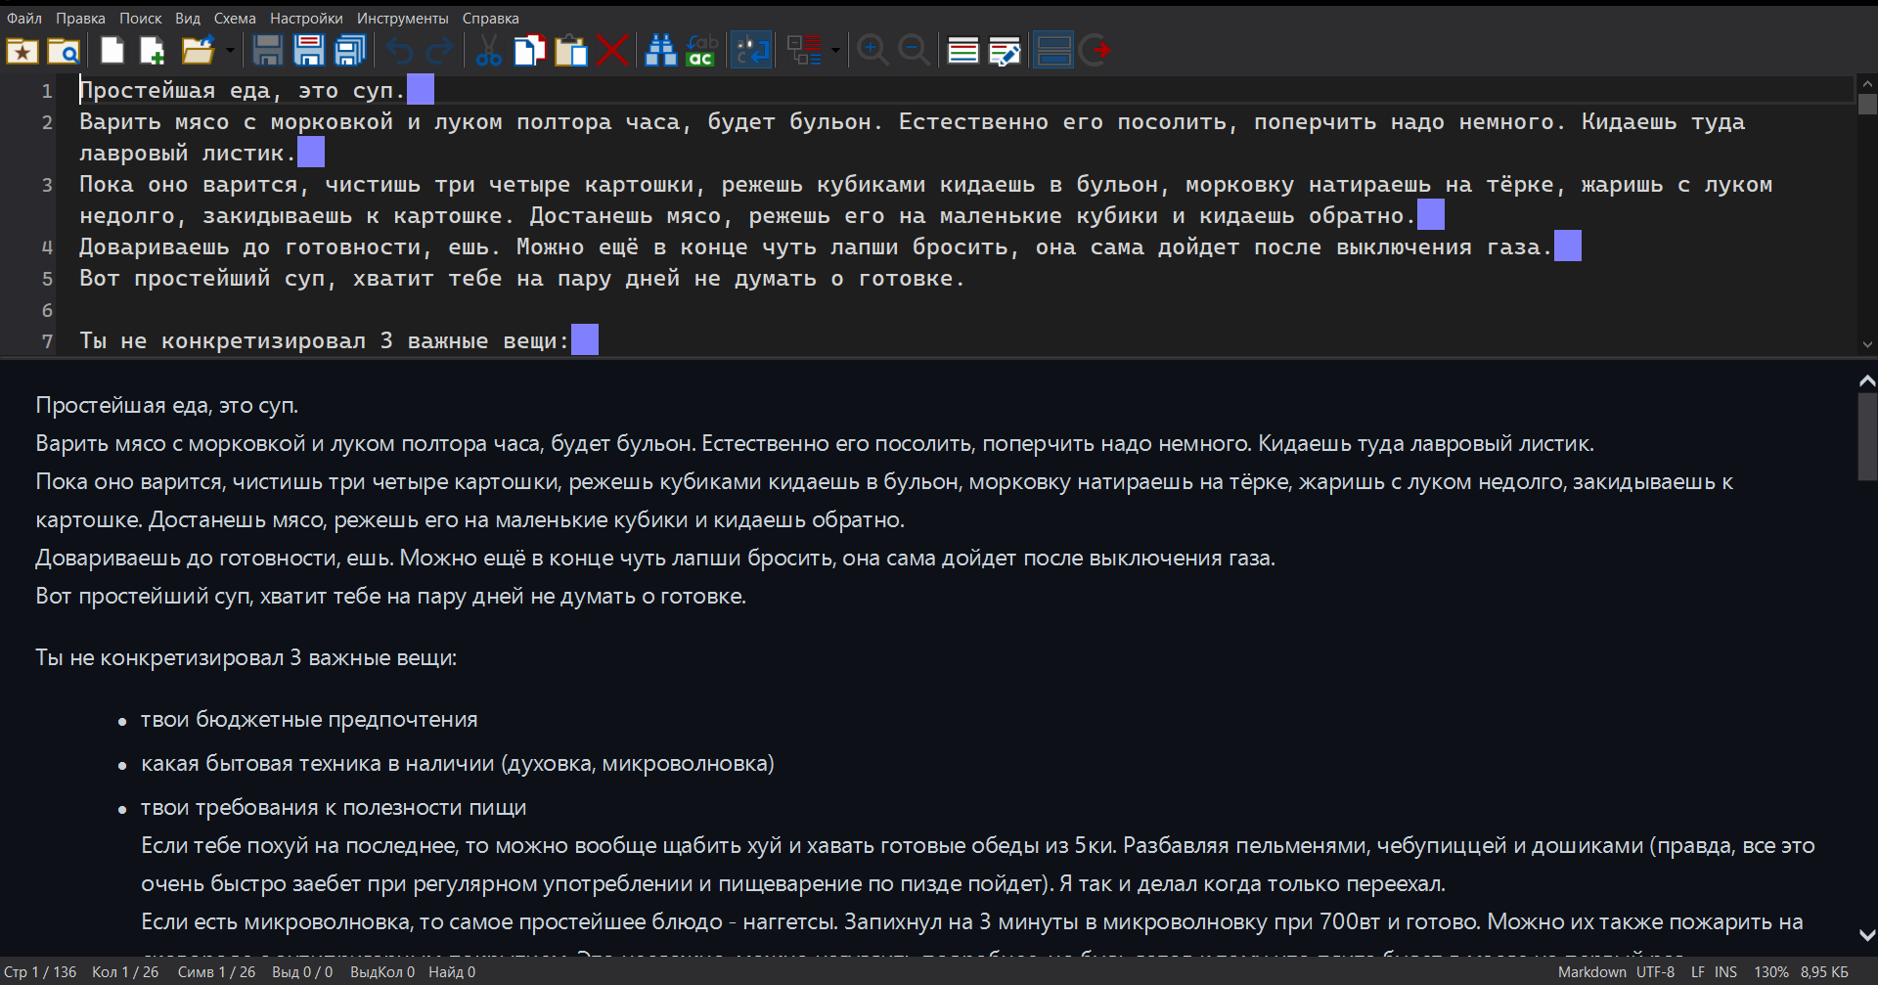
Task: Create new document from template icon
Action: (153, 51)
